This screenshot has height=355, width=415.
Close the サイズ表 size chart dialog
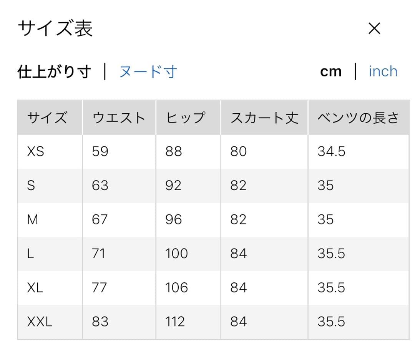click(x=374, y=28)
